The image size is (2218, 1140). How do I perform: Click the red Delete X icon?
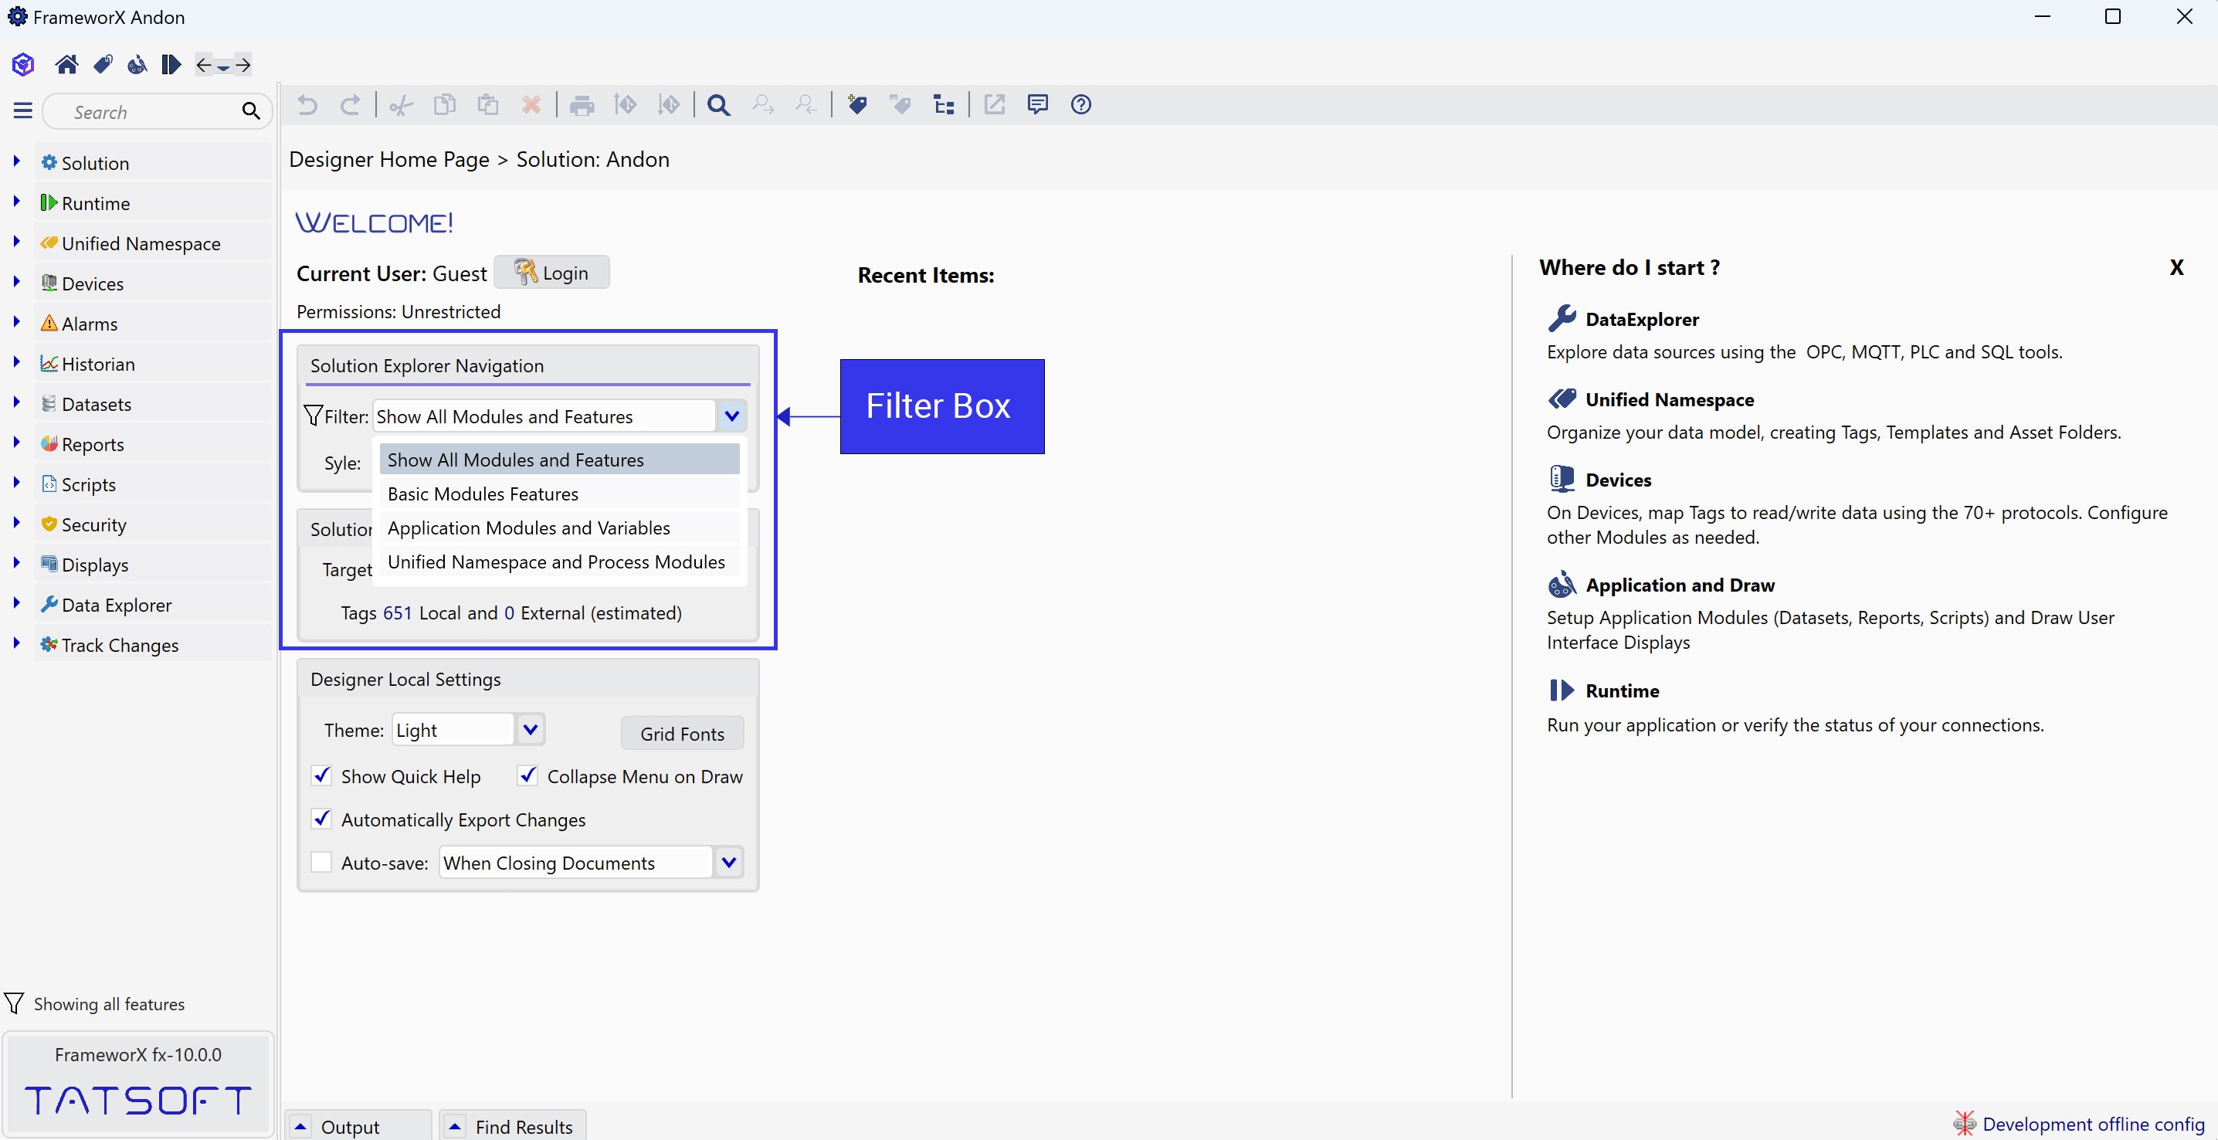click(531, 105)
